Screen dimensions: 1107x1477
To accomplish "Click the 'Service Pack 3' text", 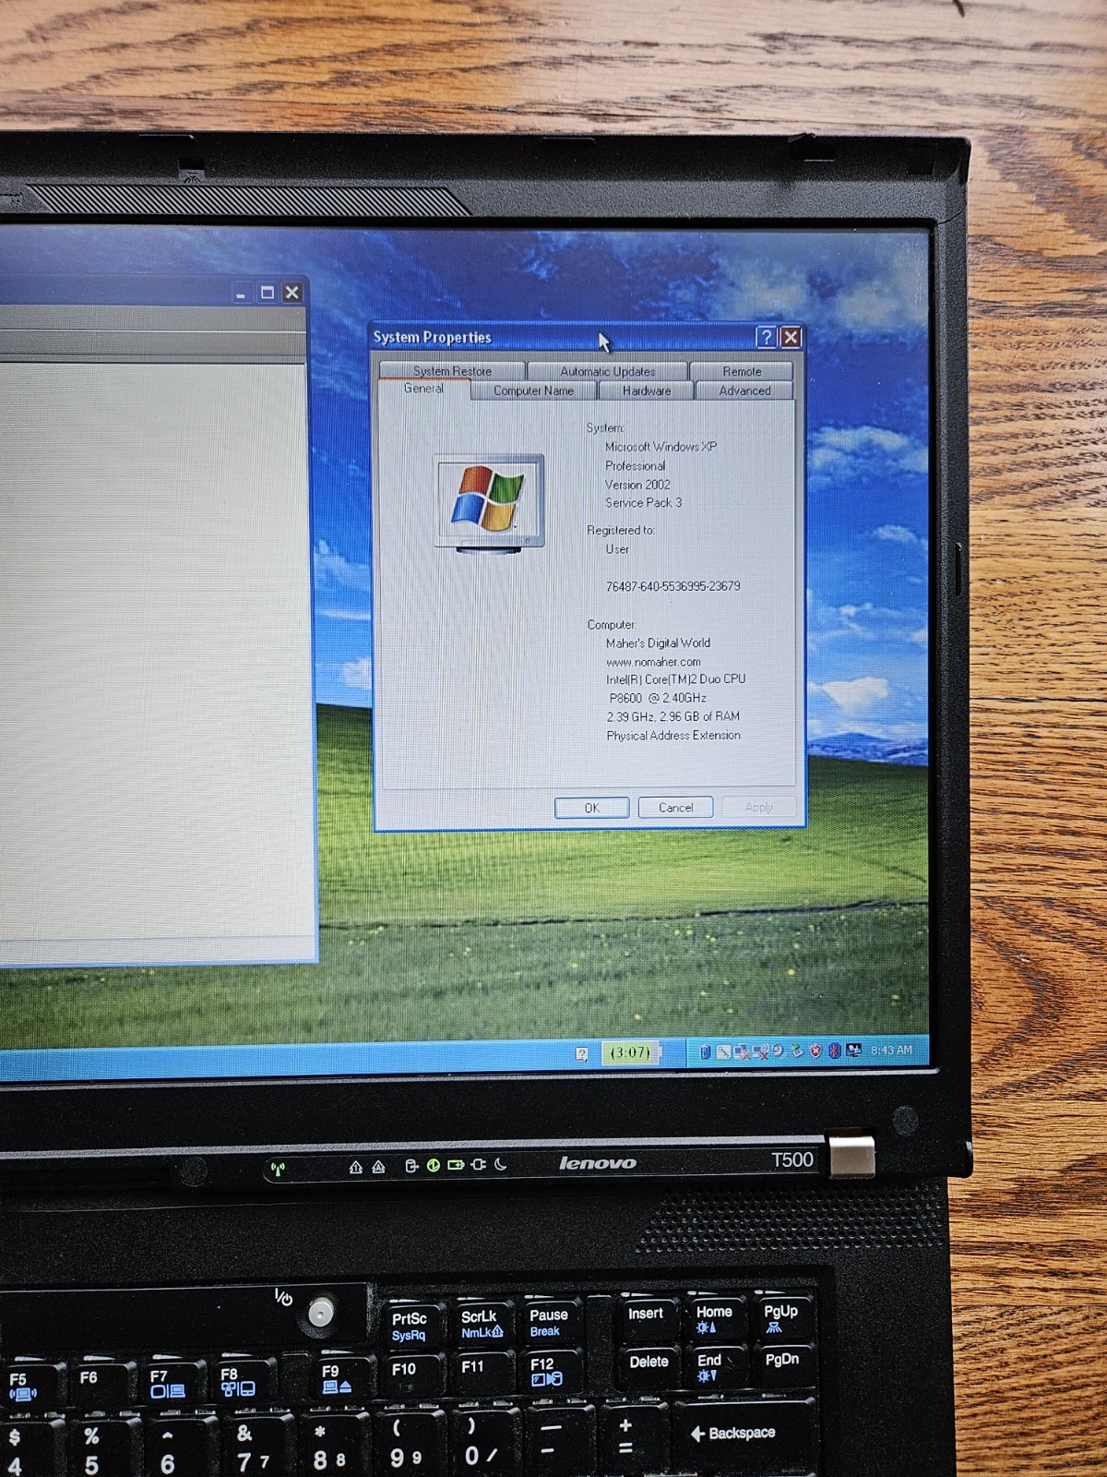I will click(643, 503).
